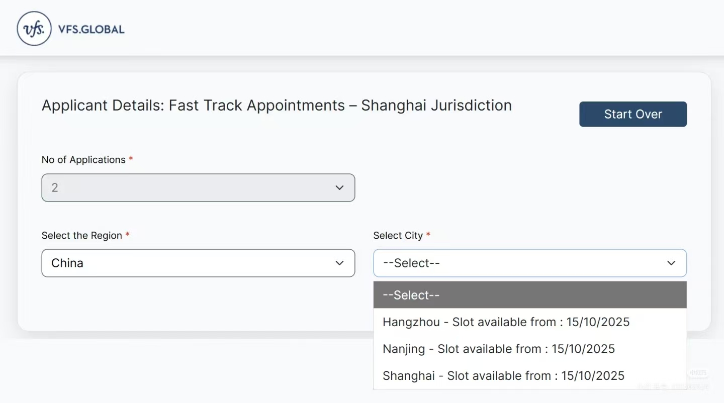Select Hangzhou slot from city list

click(x=506, y=322)
